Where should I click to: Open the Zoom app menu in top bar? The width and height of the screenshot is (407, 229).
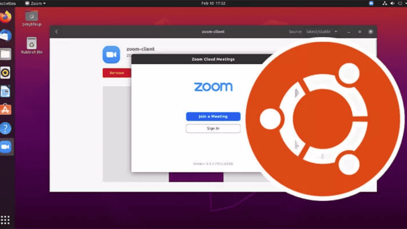pos(35,3)
